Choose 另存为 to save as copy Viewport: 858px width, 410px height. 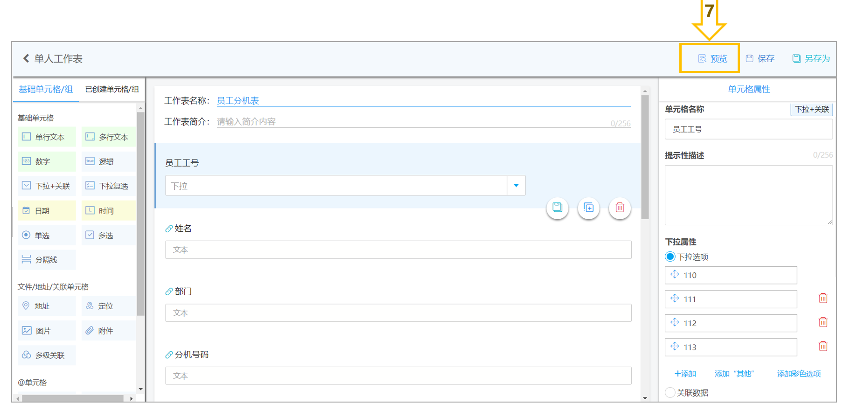tap(811, 58)
